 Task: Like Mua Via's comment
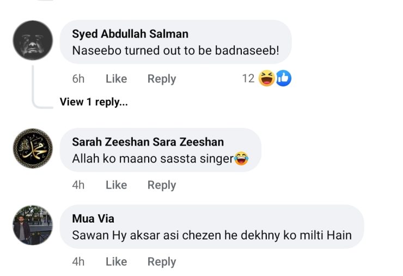click(x=116, y=262)
